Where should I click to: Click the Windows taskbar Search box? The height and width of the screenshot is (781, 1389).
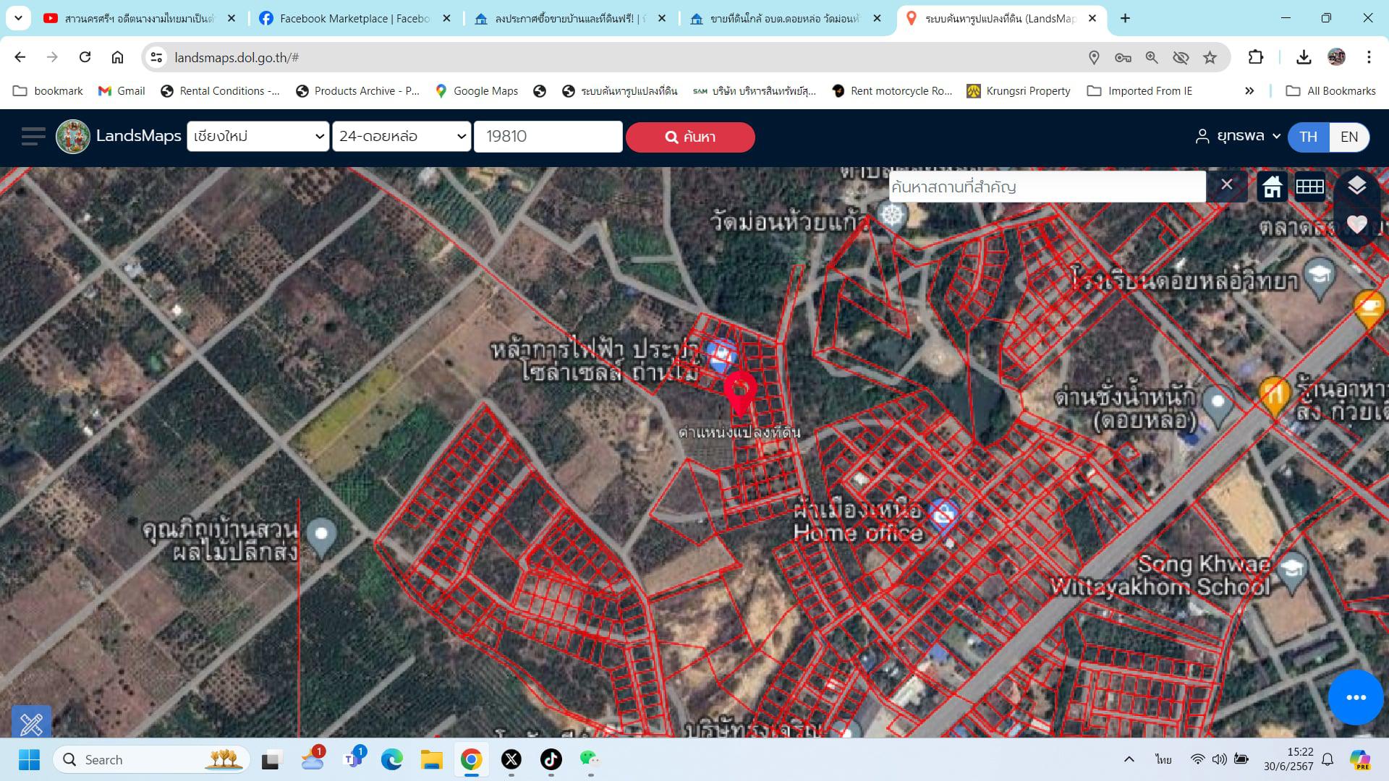pos(151,759)
